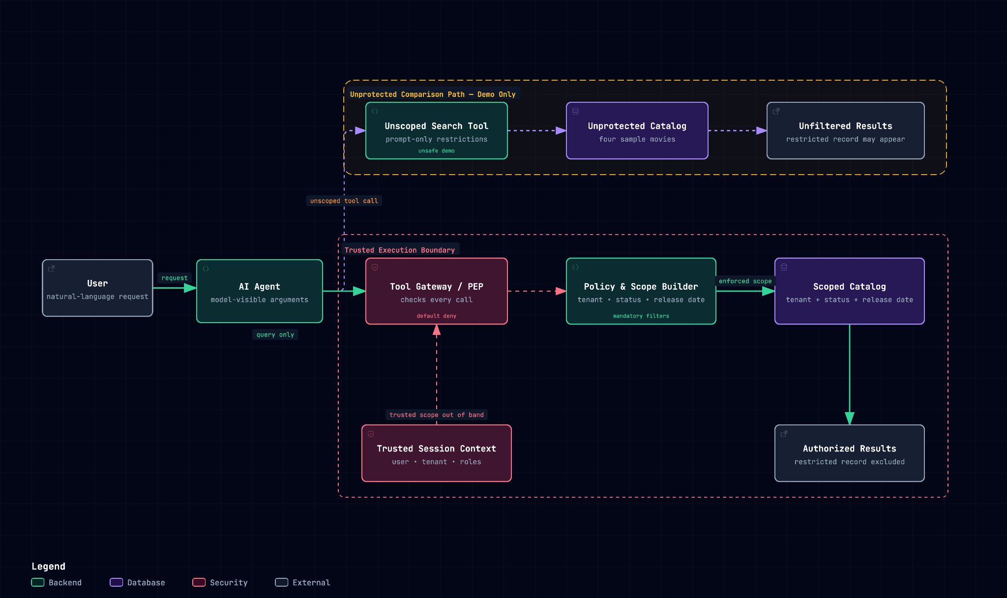Viewport: 1007px width, 598px height.
Task: Click the external-link icon on User node
Action: tap(51, 269)
